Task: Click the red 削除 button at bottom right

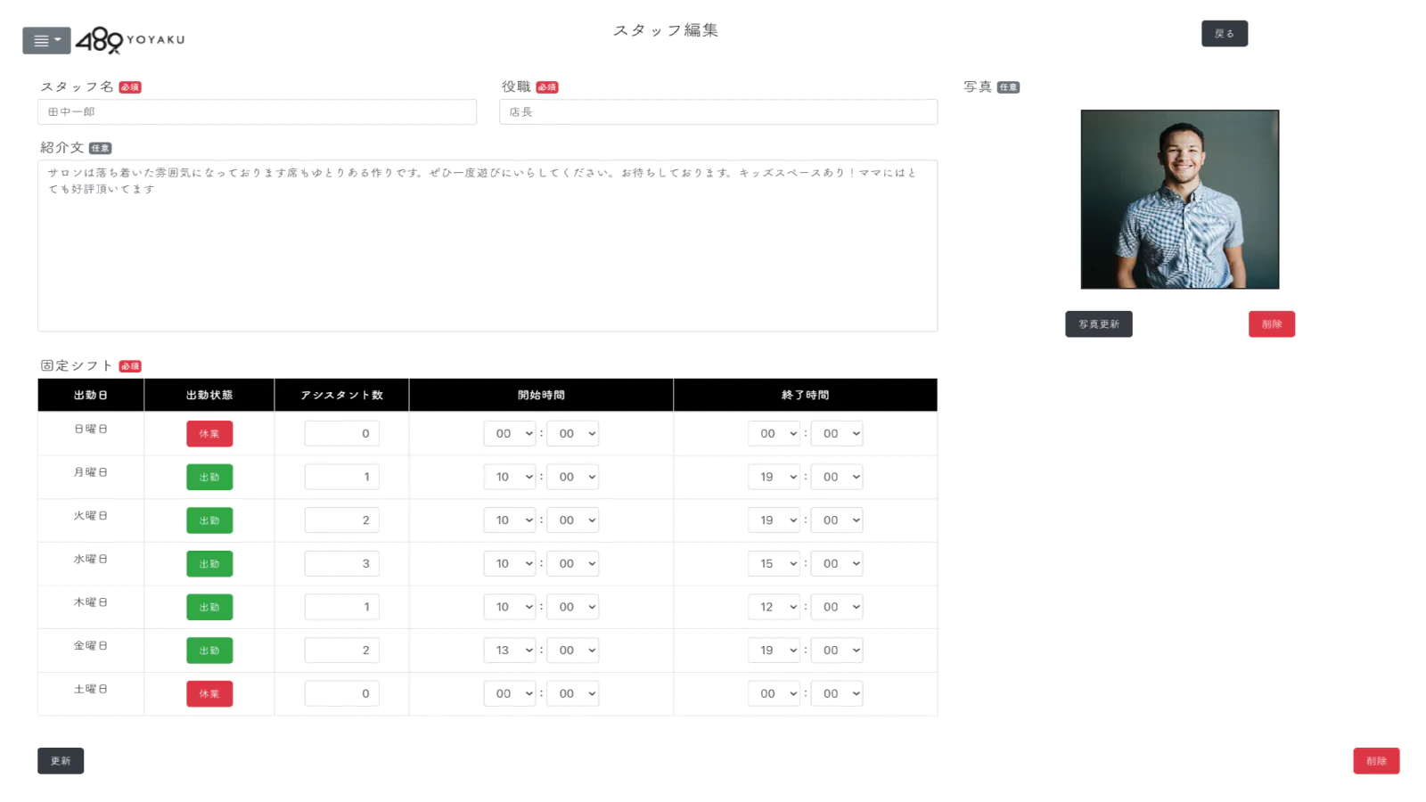Action: pos(1376,761)
